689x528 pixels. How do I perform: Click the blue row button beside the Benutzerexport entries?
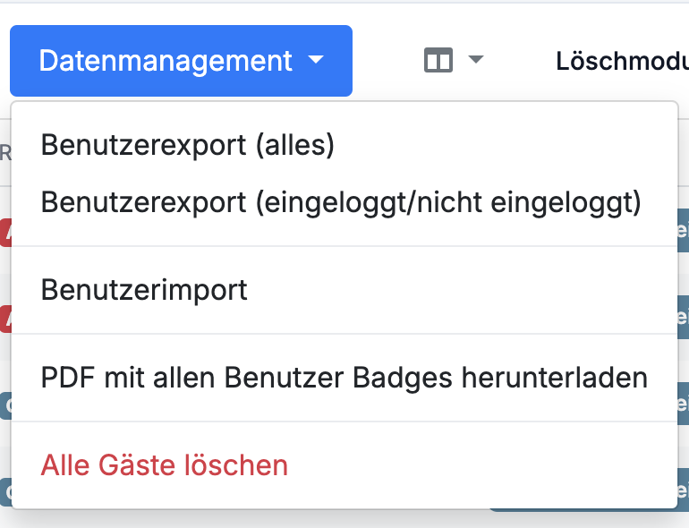pos(684,230)
